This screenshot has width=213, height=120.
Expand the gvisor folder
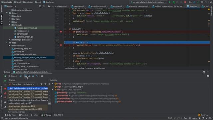[x=9, y=19]
